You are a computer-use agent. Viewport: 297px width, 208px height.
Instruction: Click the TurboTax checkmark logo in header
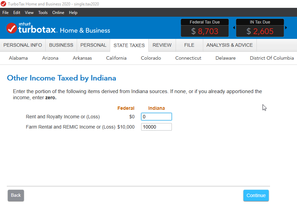[12, 28]
